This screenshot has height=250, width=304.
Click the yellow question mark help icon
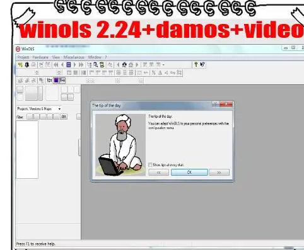click(x=196, y=64)
